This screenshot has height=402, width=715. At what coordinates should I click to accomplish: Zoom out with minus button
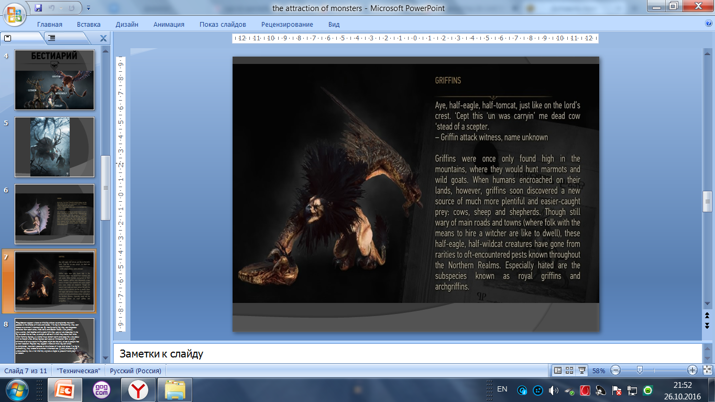pos(615,371)
